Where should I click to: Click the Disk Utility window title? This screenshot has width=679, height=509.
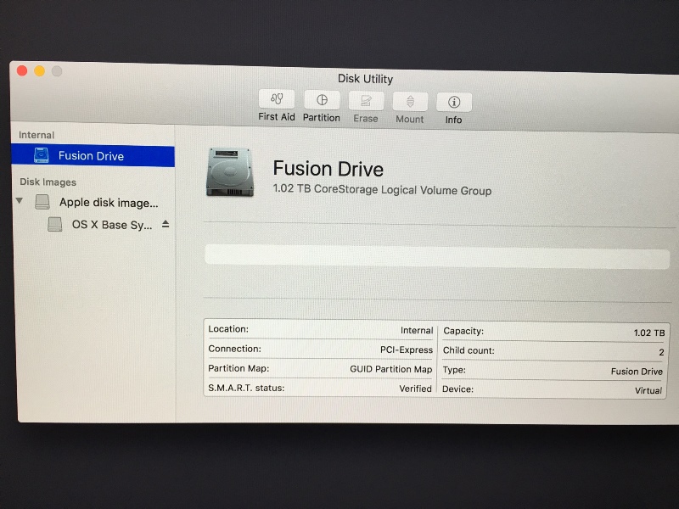click(x=365, y=79)
